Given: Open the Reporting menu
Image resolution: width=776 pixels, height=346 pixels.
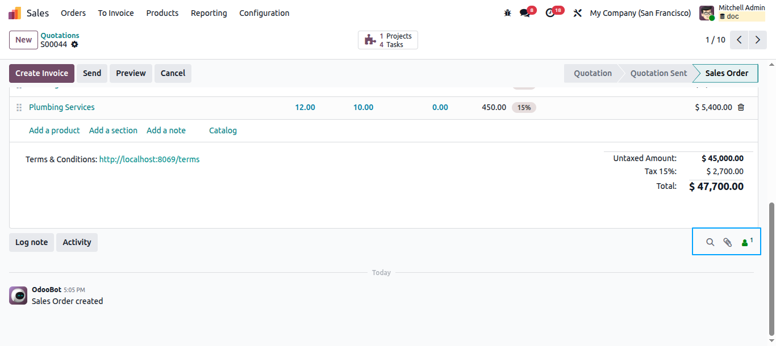Looking at the screenshot, I should point(209,13).
